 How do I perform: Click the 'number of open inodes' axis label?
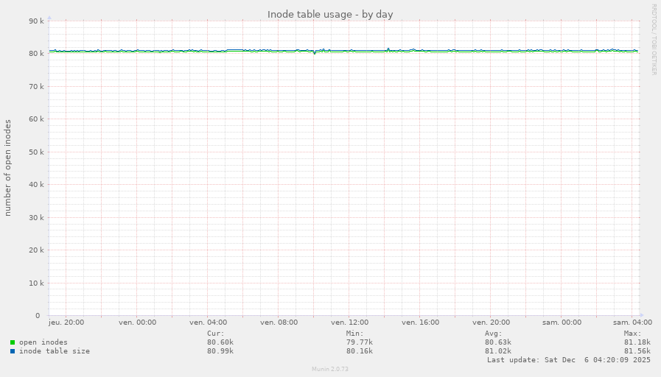click(x=7, y=168)
